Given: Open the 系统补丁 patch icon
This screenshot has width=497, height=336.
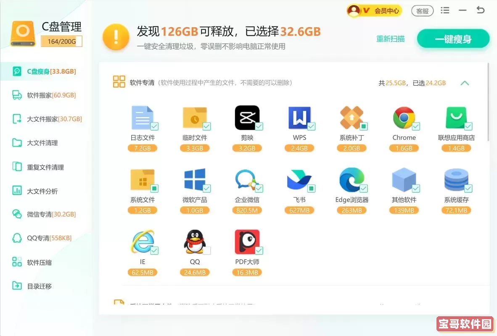Looking at the screenshot, I should click(x=352, y=118).
